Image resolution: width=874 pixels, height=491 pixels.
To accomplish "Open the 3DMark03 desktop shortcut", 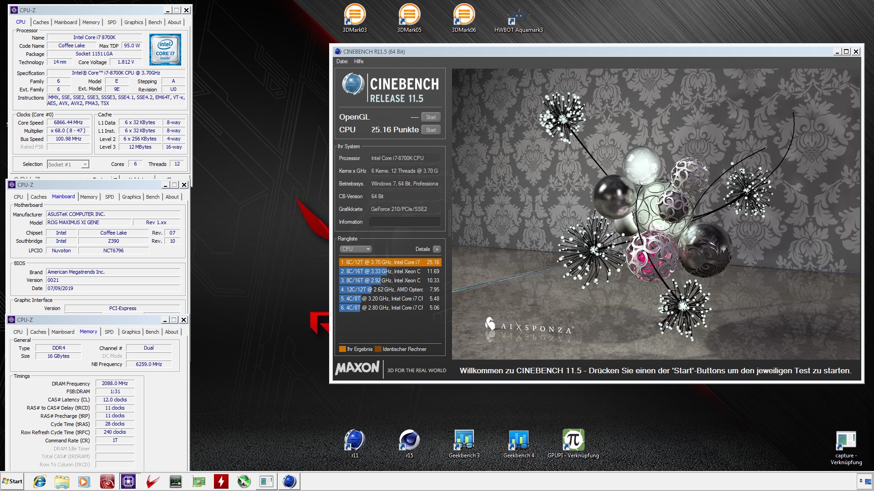I will (x=355, y=18).
